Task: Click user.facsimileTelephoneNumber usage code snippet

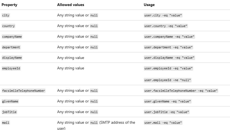Action: click(181, 91)
